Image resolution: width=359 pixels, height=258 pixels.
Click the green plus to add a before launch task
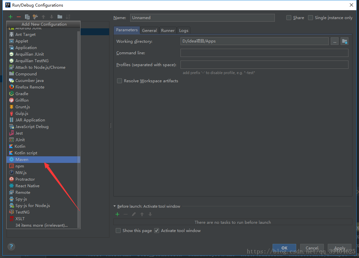pos(117,214)
